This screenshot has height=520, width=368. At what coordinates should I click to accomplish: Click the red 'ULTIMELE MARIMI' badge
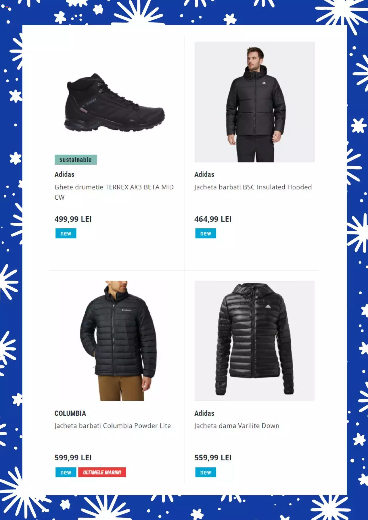tap(102, 472)
